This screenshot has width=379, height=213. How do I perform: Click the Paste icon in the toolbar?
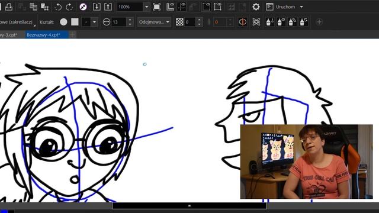coord(45,7)
